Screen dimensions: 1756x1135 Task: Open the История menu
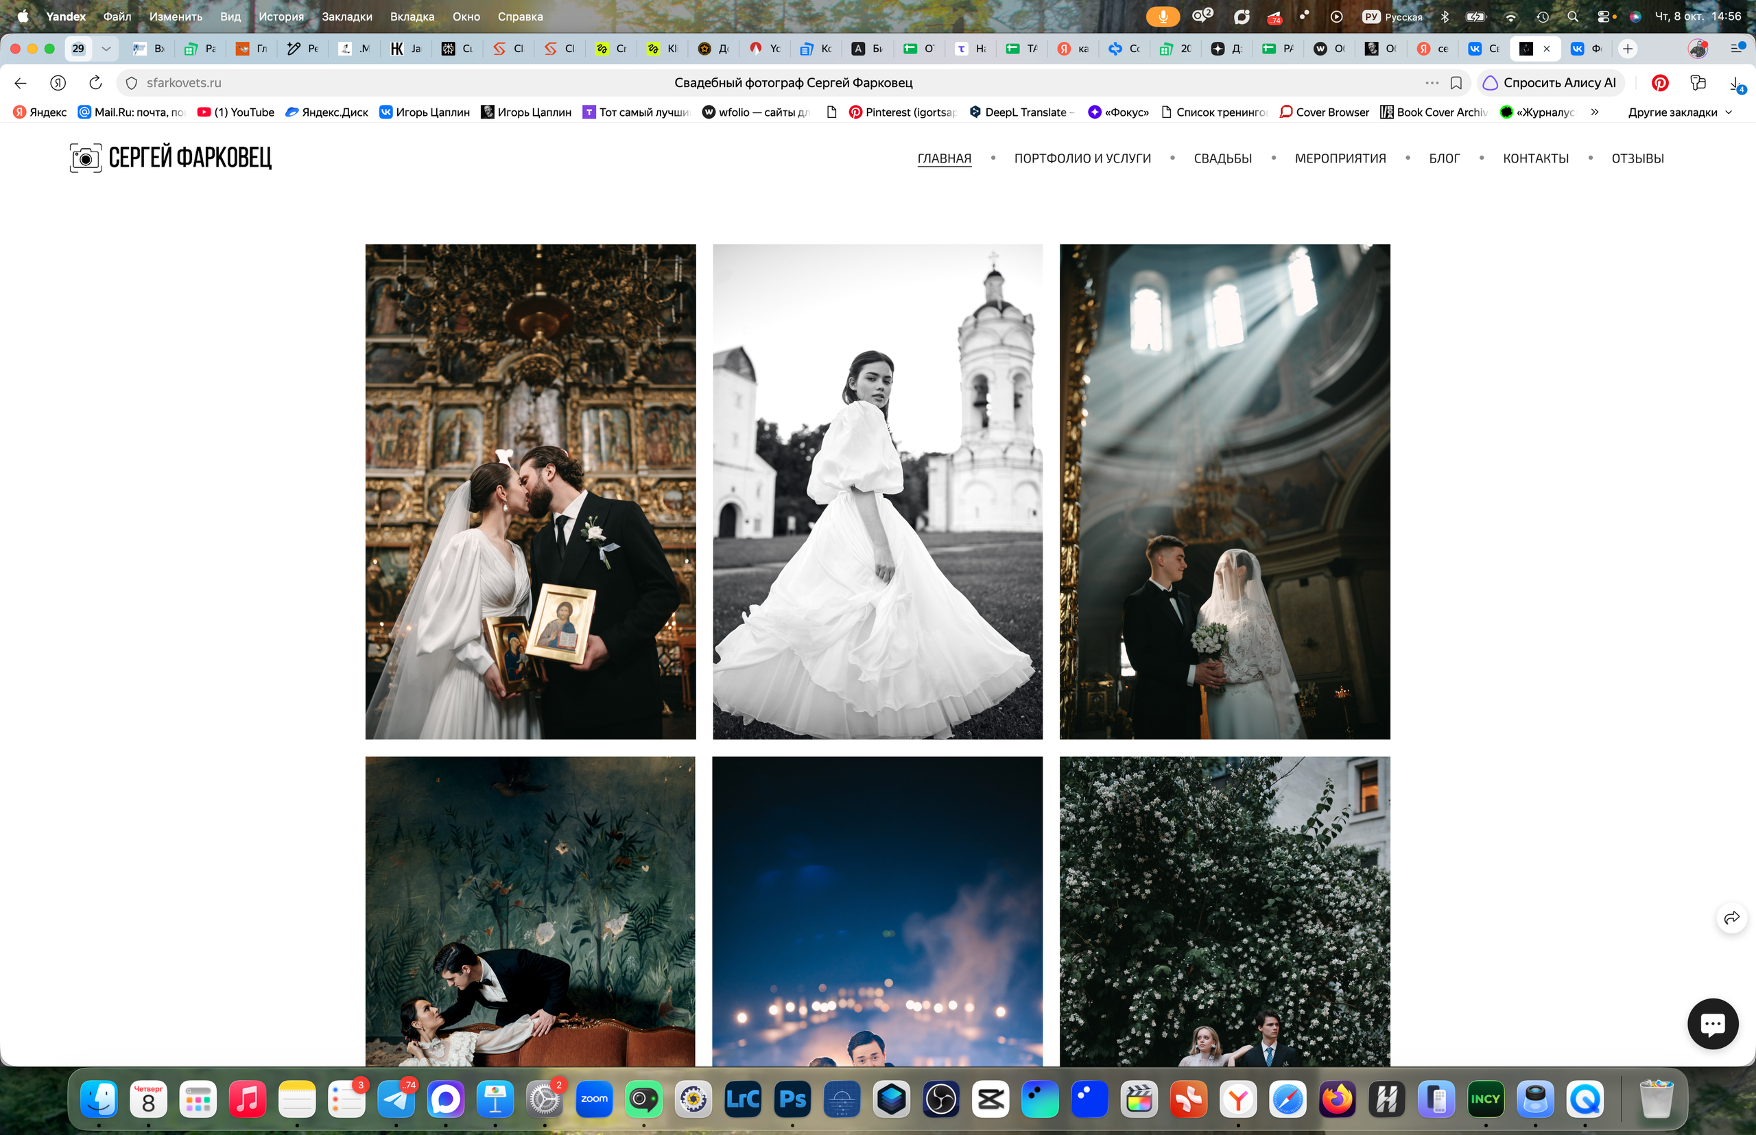click(281, 16)
